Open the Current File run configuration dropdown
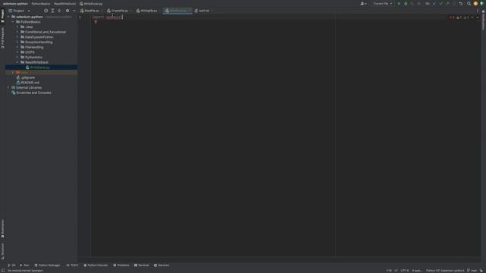The image size is (486, 273). (383, 4)
